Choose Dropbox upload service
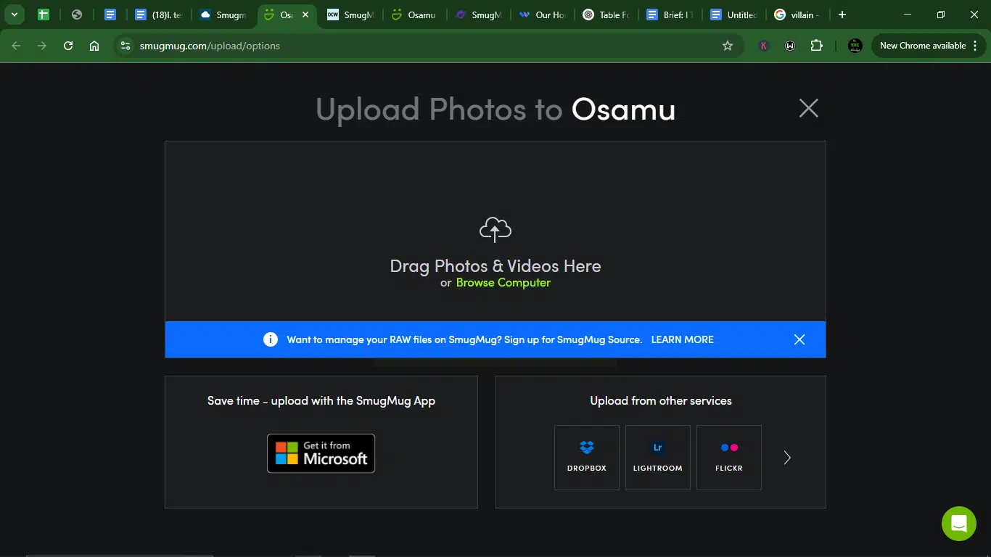Image resolution: width=991 pixels, height=557 pixels. pyautogui.click(x=587, y=458)
